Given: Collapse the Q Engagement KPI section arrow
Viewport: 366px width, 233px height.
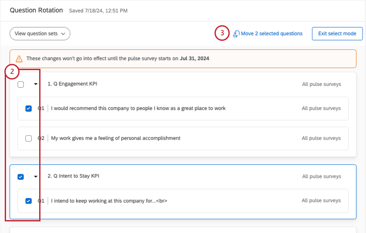Looking at the screenshot, I should tap(36, 84).
